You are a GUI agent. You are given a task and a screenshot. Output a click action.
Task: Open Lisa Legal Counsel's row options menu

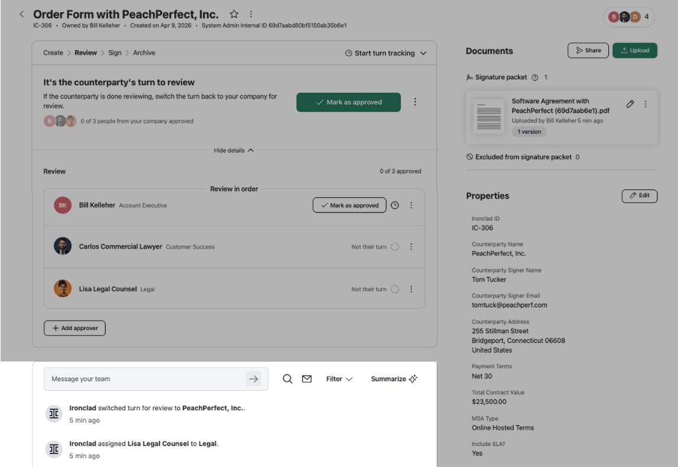tap(411, 289)
